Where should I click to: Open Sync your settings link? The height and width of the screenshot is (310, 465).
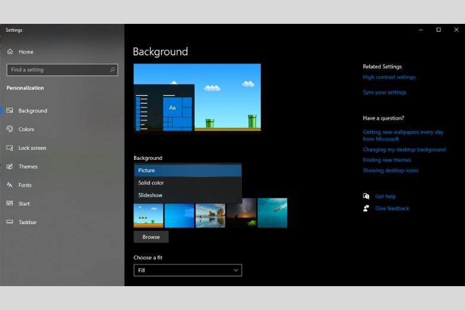click(x=385, y=92)
